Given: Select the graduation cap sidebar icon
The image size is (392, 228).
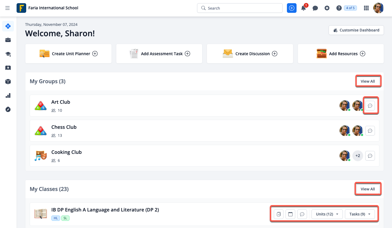Looking at the screenshot, I should tap(8, 54).
